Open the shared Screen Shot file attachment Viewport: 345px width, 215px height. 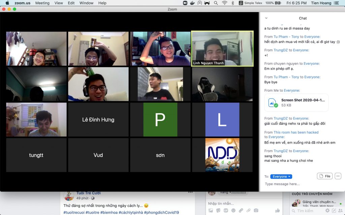point(296,102)
